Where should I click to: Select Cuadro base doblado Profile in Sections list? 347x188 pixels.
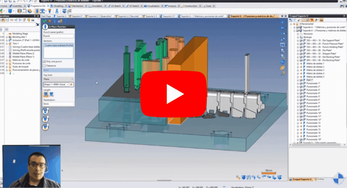click(59, 45)
